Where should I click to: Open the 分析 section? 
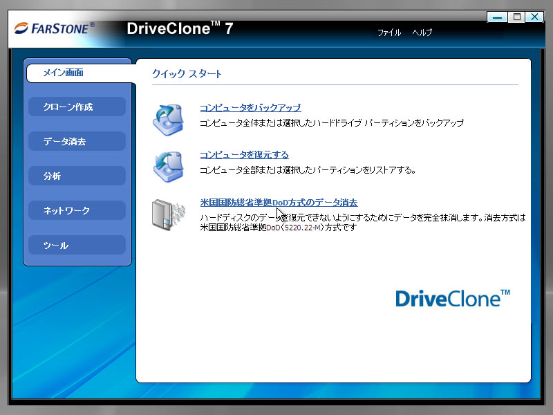tap(77, 176)
